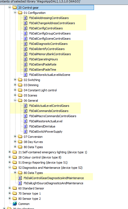The image size is (128, 209).
Task: Expand 80 Data Types under Diagnostics
Action: [x=15, y=173]
